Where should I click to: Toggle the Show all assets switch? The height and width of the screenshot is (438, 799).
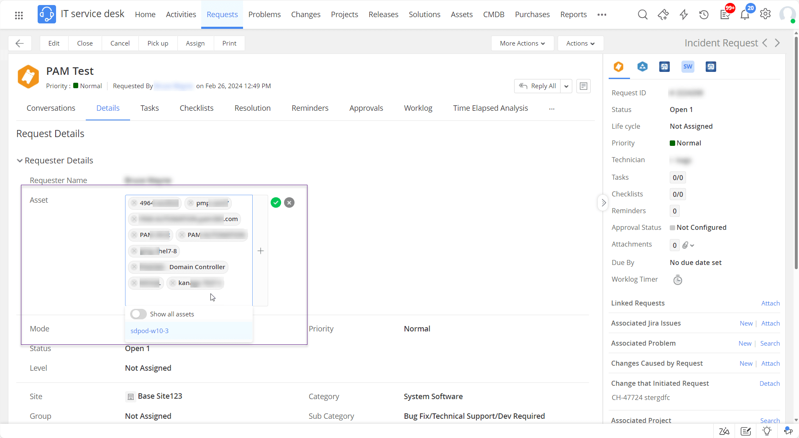click(138, 314)
